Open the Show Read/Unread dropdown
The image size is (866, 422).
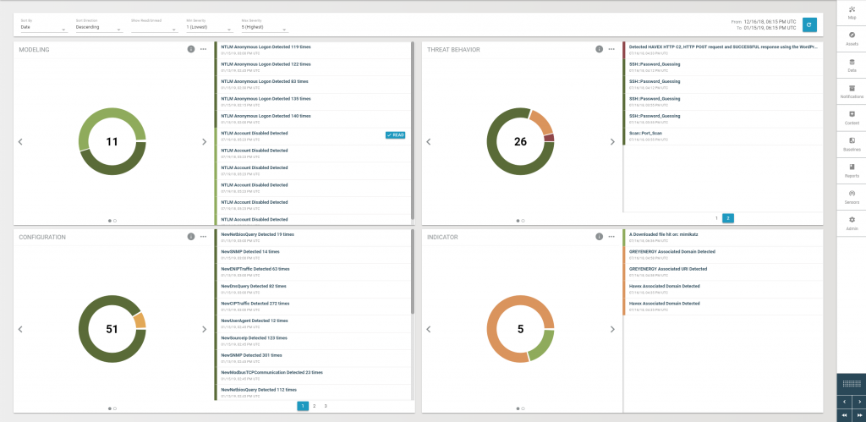pos(154,26)
